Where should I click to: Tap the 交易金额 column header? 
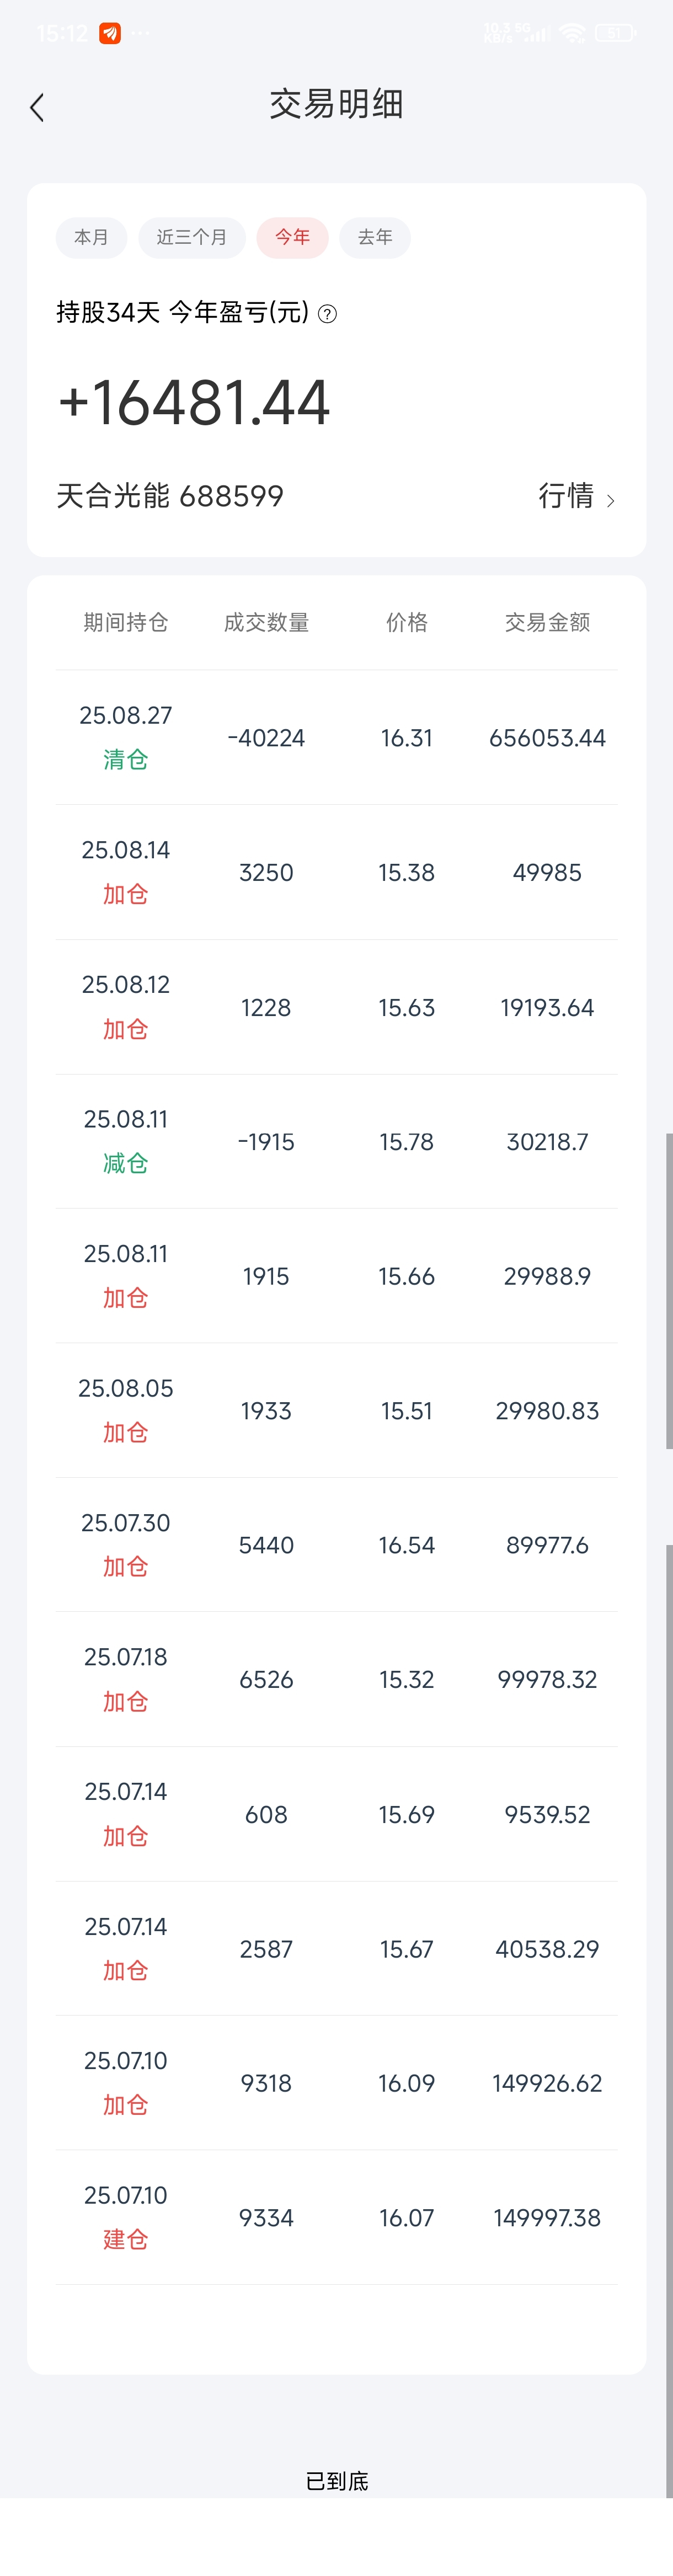547,622
